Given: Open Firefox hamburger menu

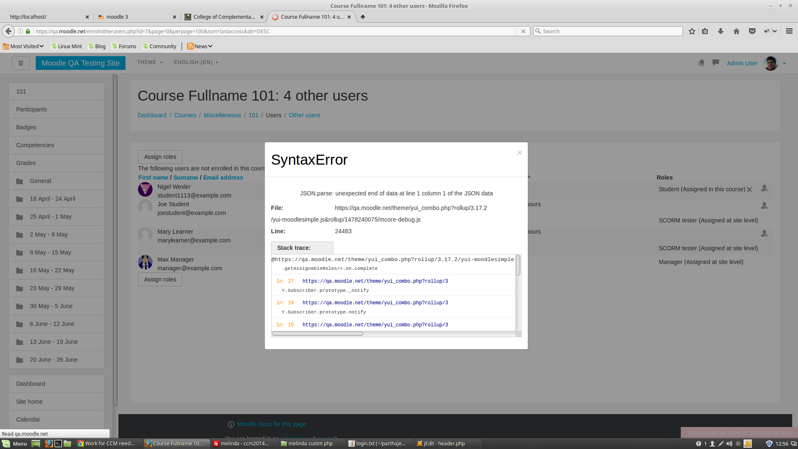Looking at the screenshot, I should click(789, 31).
